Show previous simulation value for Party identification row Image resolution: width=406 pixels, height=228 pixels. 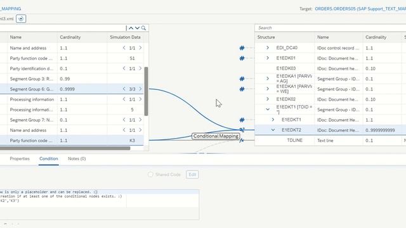point(124,68)
